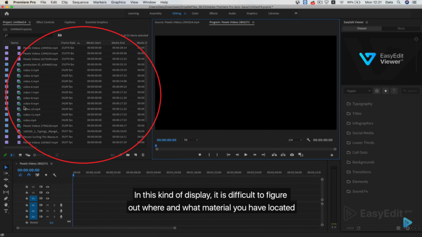Toggle V3 track output eye
422x237 pixels.
coord(48,187)
